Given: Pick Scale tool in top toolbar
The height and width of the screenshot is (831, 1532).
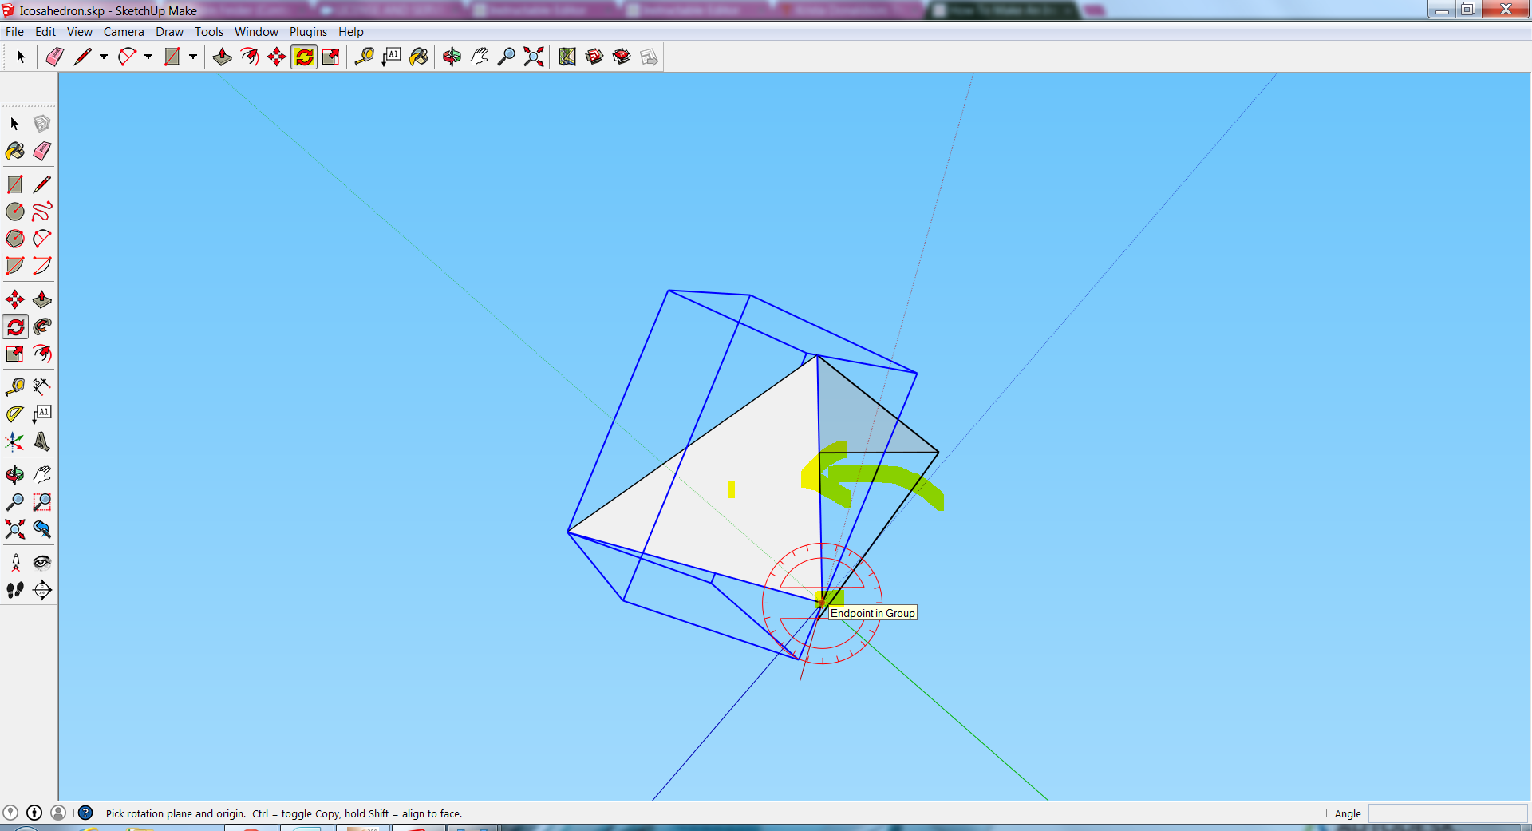Looking at the screenshot, I should (x=331, y=57).
